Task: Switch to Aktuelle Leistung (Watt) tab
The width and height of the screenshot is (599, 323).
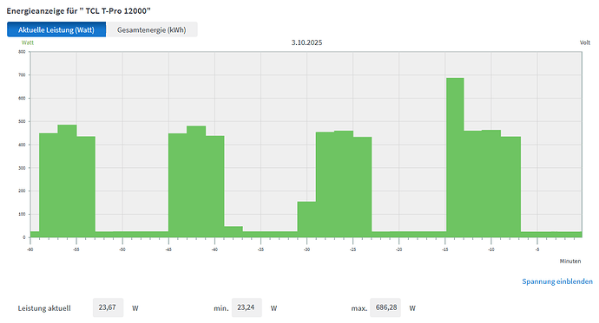Action: tap(56, 29)
